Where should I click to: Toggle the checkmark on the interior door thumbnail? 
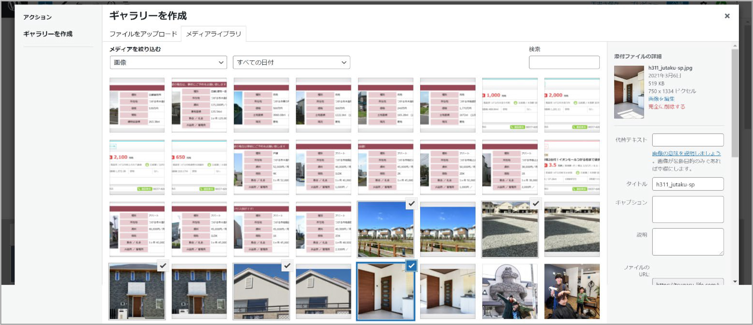411,266
